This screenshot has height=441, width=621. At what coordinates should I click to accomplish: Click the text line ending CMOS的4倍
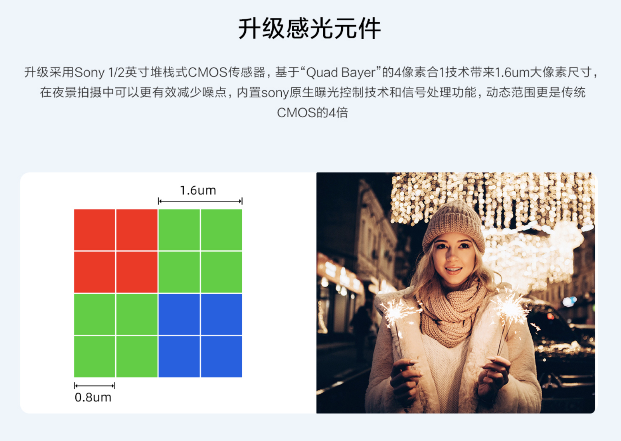tap(312, 113)
